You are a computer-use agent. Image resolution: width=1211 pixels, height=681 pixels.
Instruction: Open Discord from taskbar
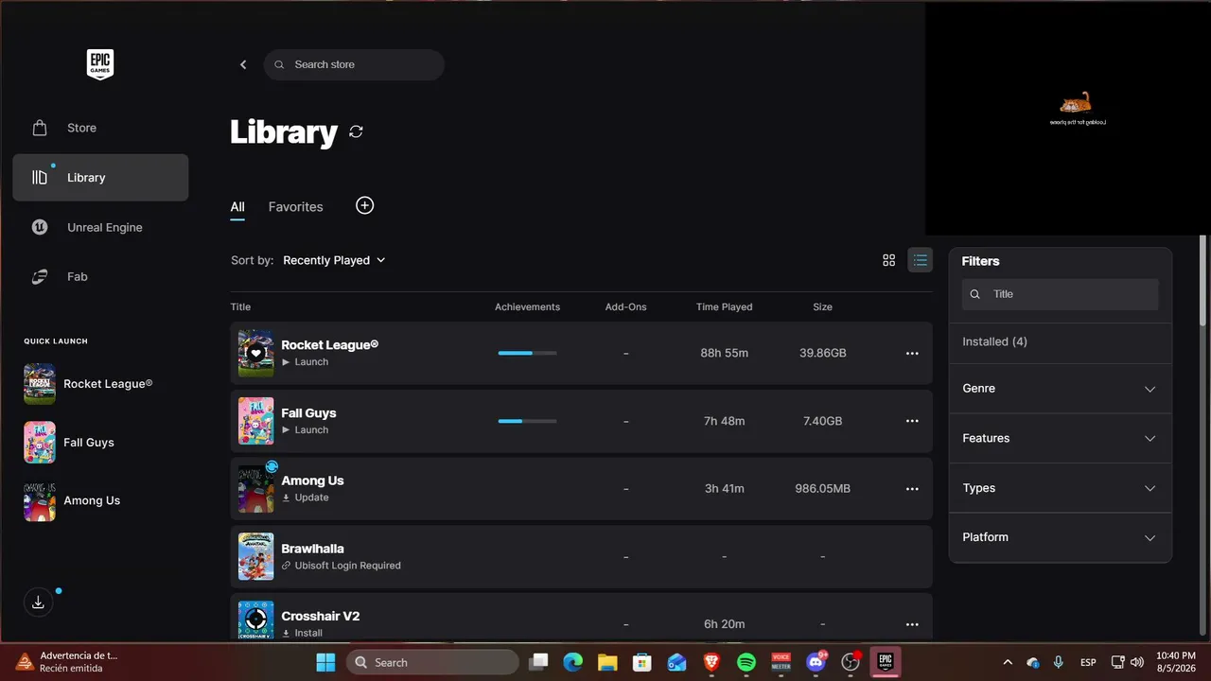pyautogui.click(x=816, y=662)
